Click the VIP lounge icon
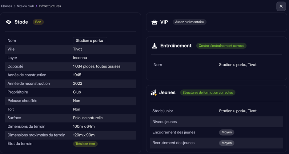 155,22
